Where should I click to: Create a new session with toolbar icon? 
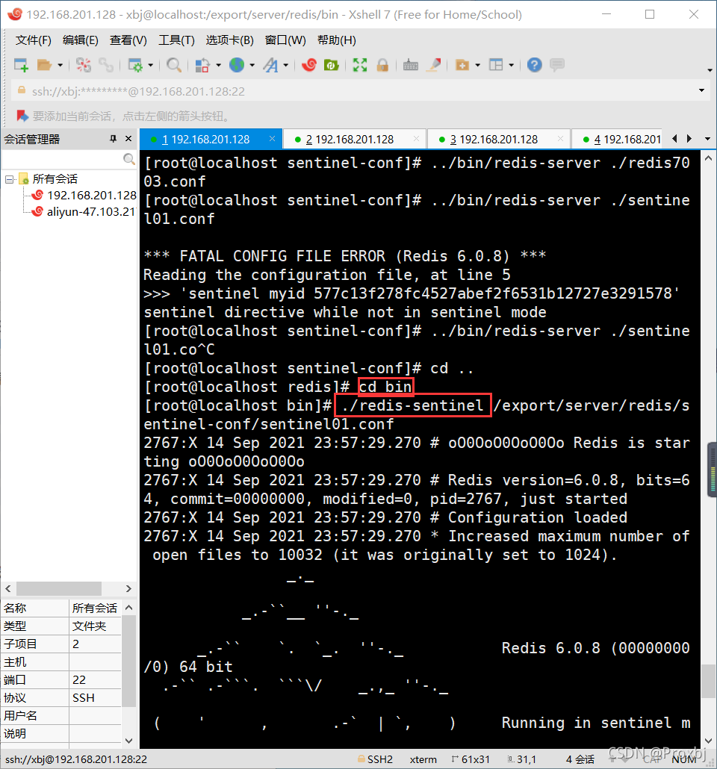(21, 65)
